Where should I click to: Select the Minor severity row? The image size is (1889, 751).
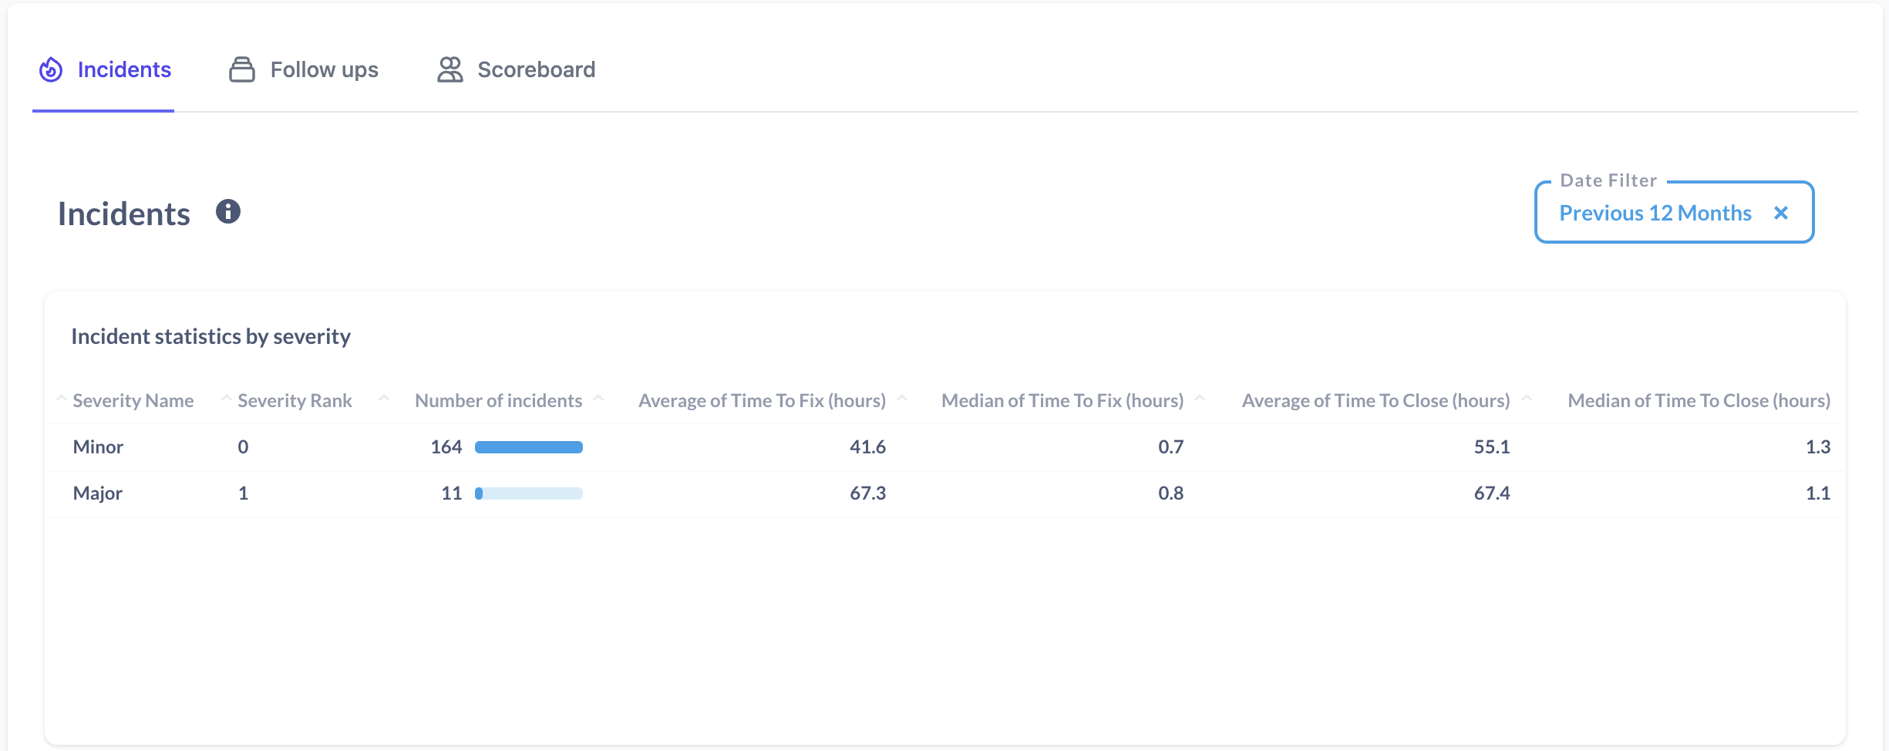[945, 447]
